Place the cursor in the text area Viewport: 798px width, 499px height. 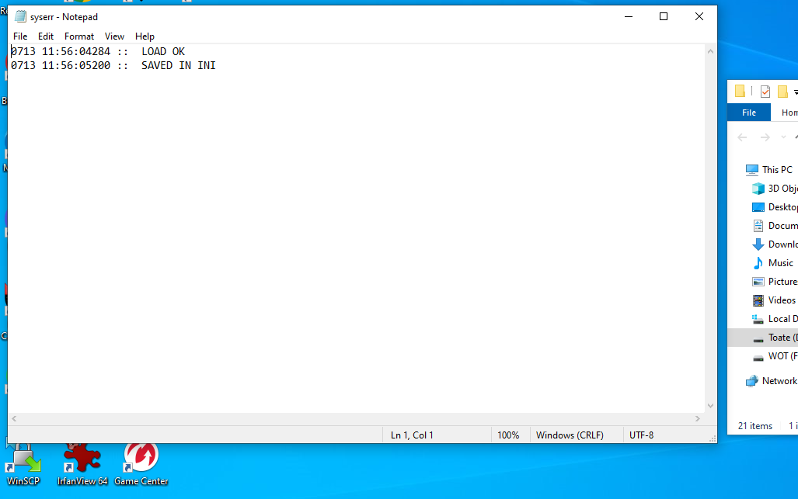(356, 229)
